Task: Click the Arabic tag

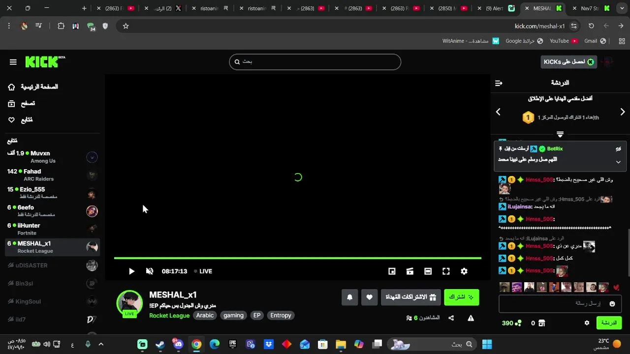Action: tap(205, 316)
